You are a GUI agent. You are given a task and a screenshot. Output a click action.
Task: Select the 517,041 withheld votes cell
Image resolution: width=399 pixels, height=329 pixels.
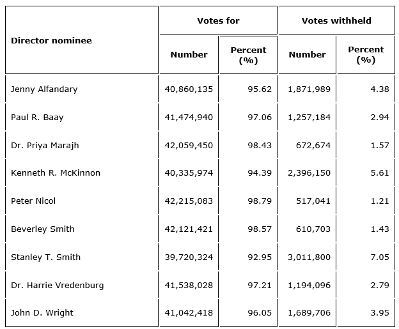[x=314, y=201]
